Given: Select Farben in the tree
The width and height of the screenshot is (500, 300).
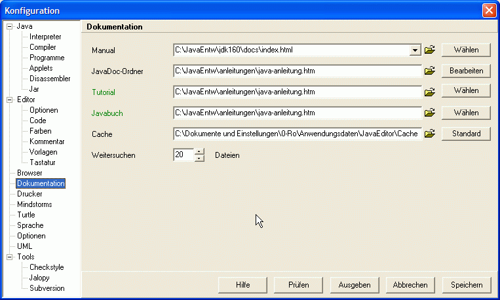Looking at the screenshot, I should coord(40,132).
